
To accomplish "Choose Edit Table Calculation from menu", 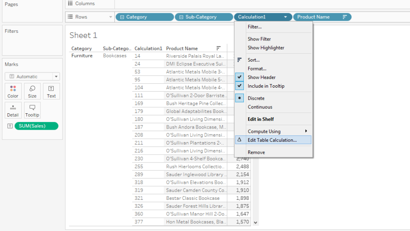I will [272, 140].
